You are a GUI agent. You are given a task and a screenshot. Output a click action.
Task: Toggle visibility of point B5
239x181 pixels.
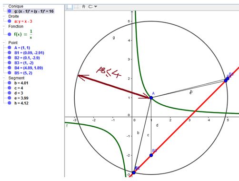[x=10, y=73]
